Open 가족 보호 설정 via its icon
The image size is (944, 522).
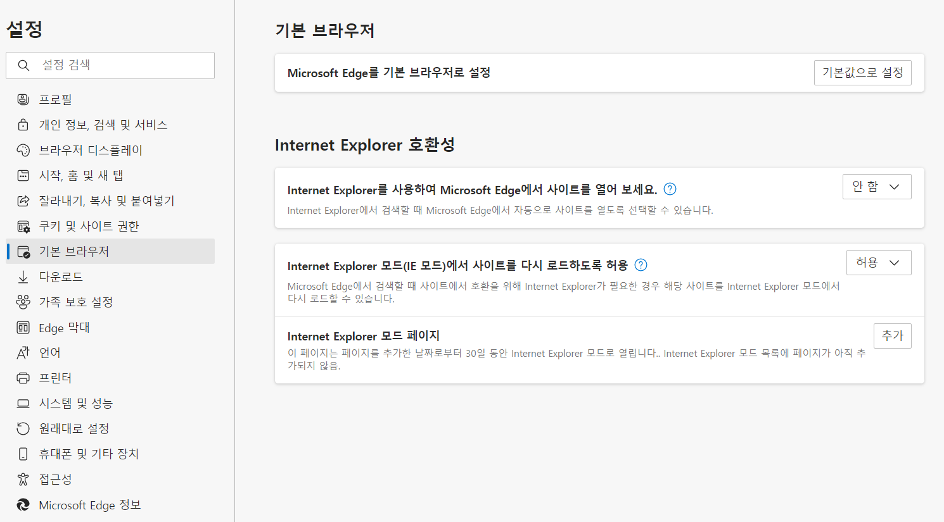(23, 302)
